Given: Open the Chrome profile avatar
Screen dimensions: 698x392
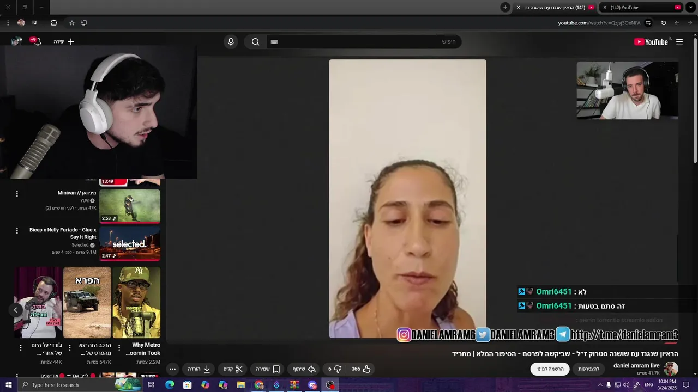Looking at the screenshot, I should [x=21, y=23].
